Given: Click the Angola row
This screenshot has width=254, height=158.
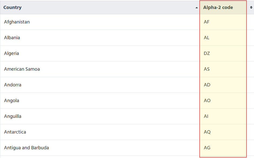Looking at the screenshot, I should click(x=127, y=101).
